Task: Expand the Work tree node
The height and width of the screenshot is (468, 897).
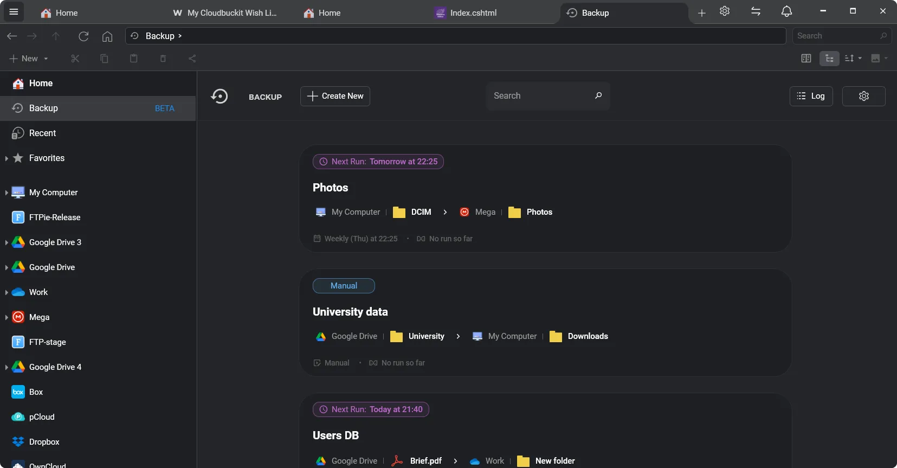Action: click(x=6, y=292)
